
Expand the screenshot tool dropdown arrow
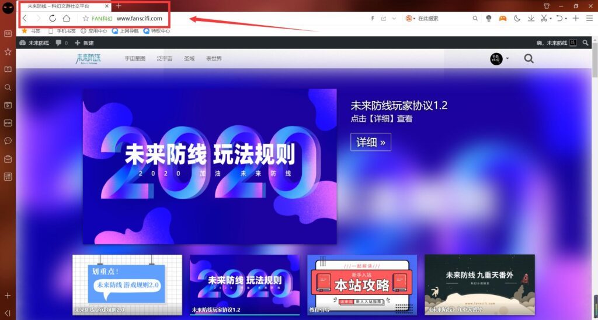(551, 19)
